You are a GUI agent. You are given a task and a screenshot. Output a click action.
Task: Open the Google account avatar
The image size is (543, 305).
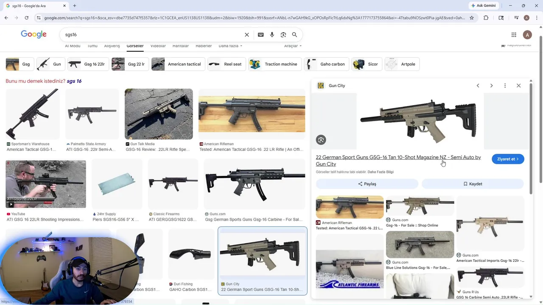click(x=527, y=35)
